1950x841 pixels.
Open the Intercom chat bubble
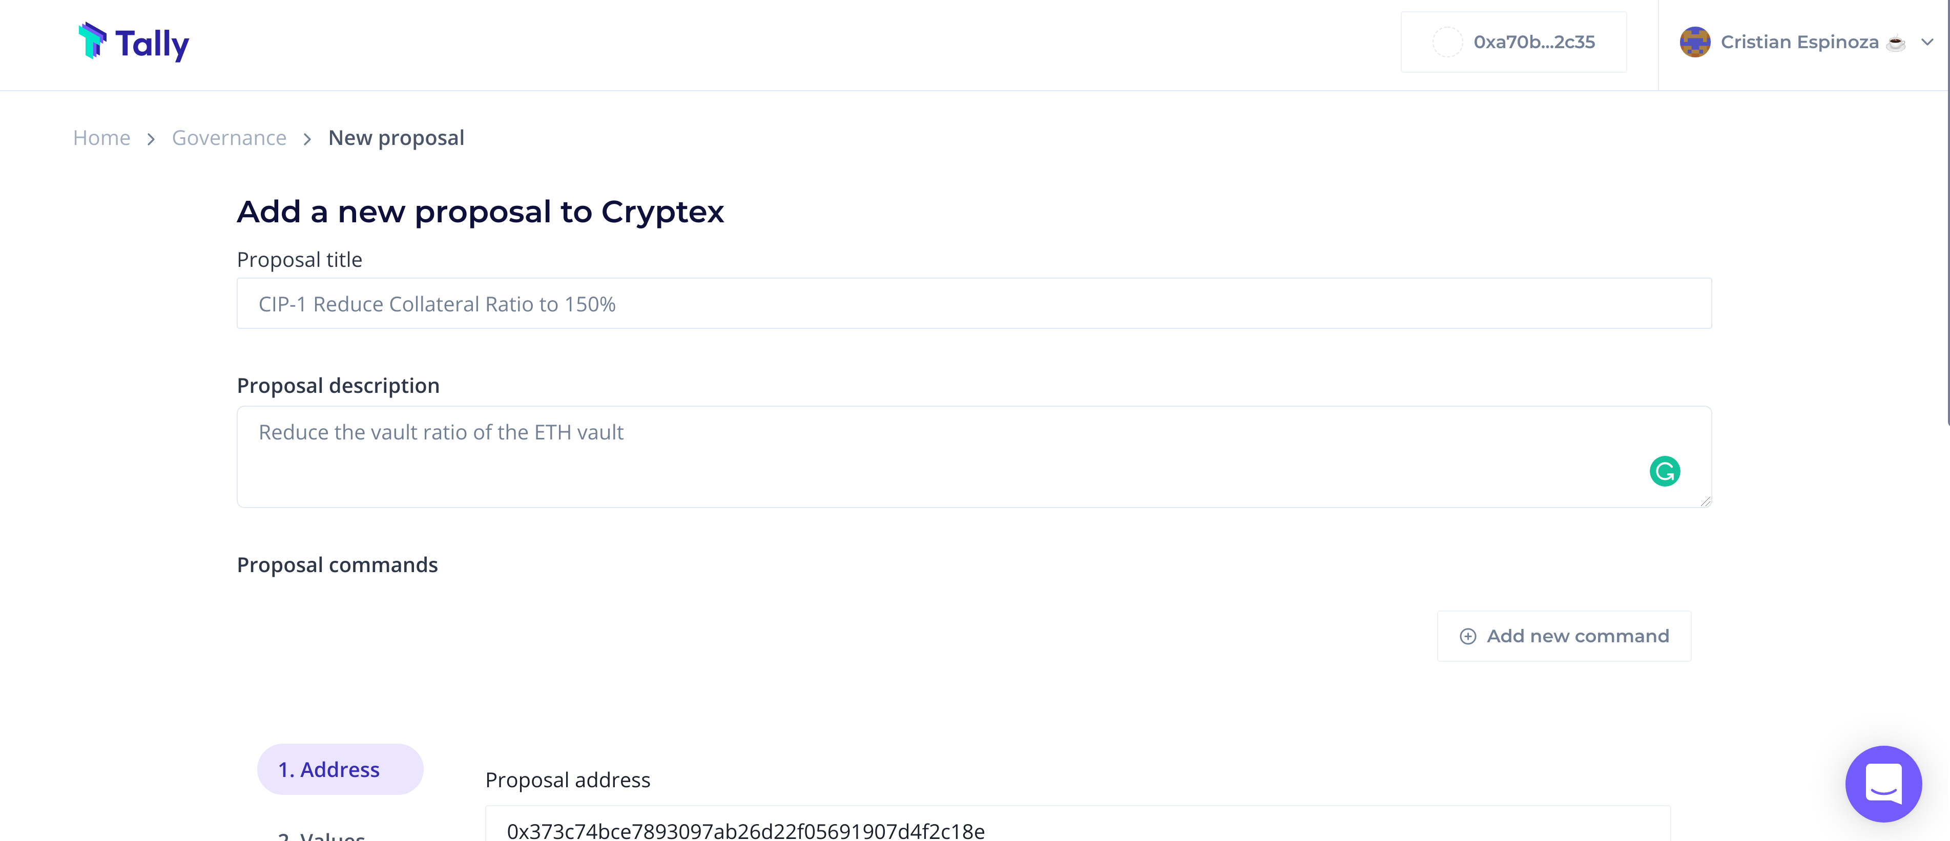tap(1883, 784)
